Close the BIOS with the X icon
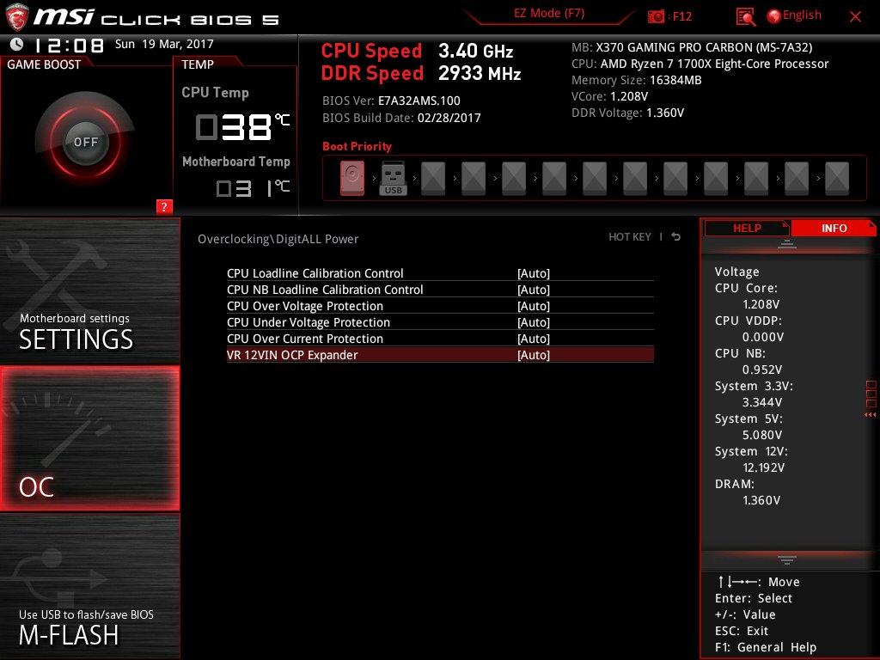 855,17
